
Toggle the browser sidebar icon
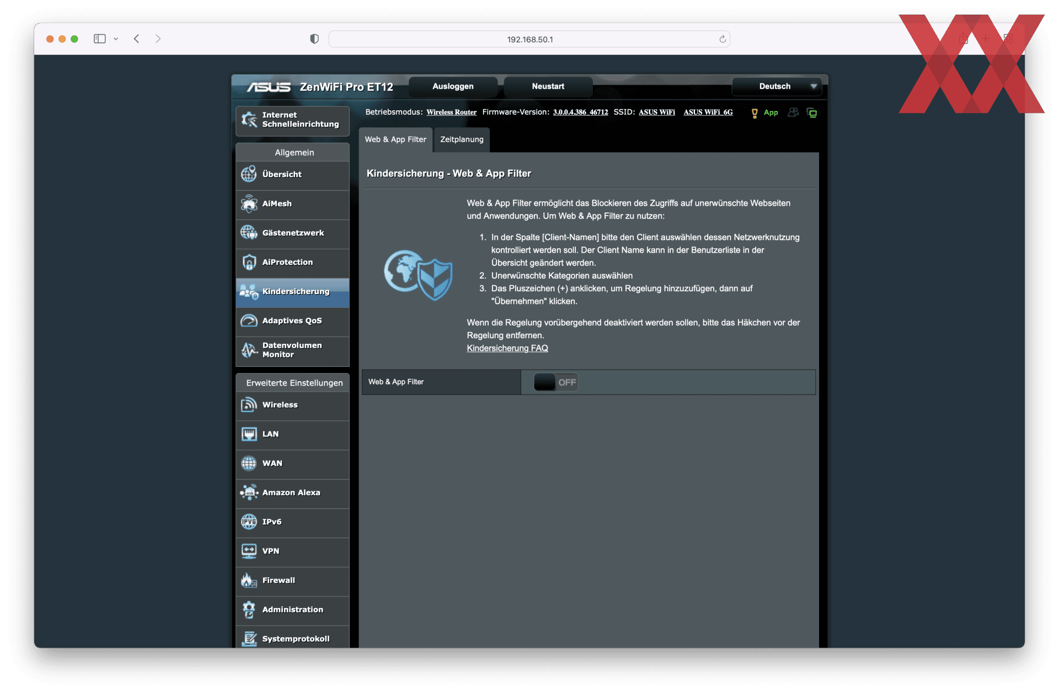(x=99, y=39)
